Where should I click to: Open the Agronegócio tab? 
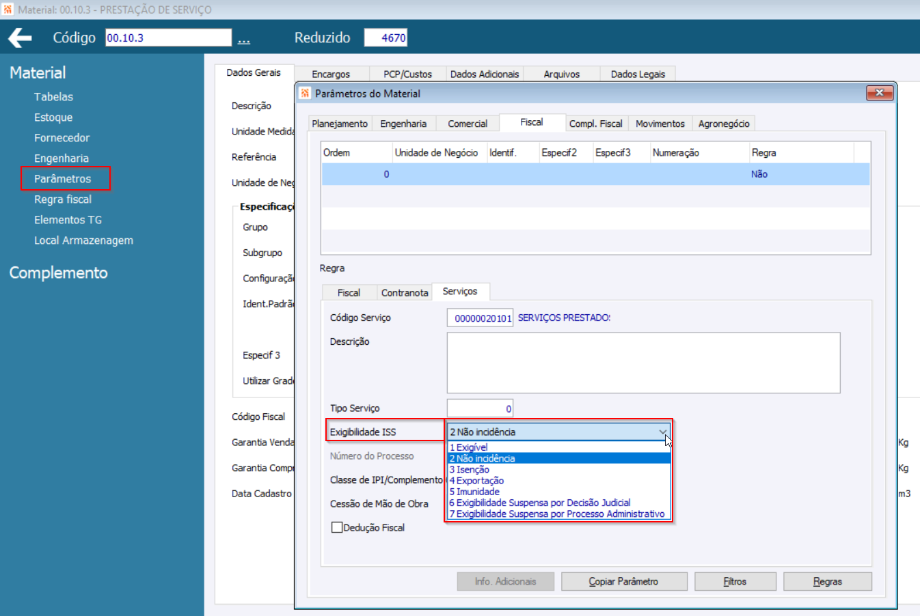click(724, 124)
